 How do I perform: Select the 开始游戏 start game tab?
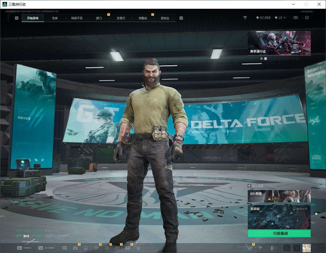click(x=33, y=18)
